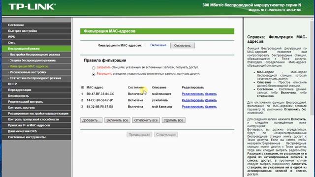Viewport: 315px width, 177px height.
Task: Open the Безопасность menu item
Action: [x=36, y=96]
